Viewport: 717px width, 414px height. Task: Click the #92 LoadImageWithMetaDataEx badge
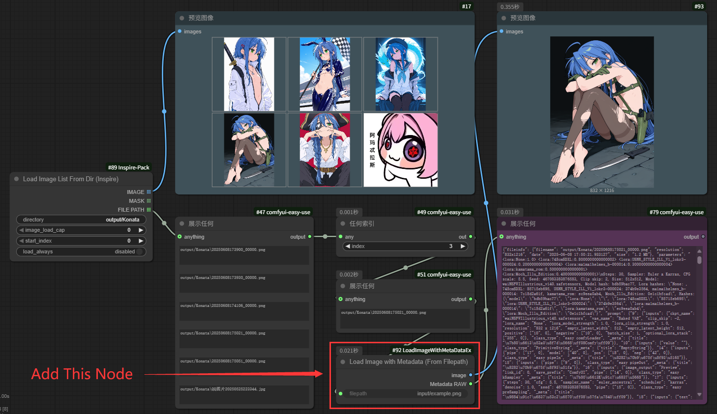click(x=432, y=350)
